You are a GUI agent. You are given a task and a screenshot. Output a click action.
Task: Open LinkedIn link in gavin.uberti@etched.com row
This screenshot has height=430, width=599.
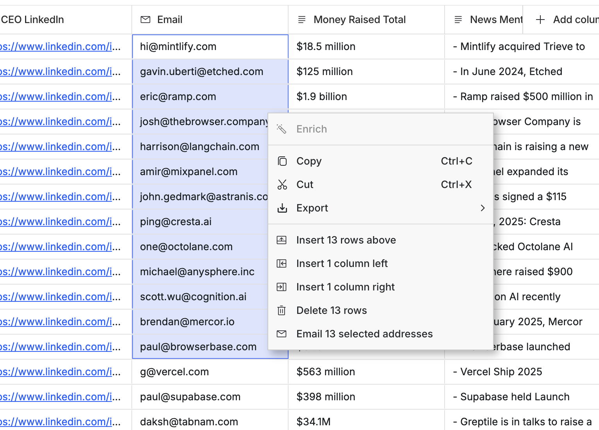(60, 72)
